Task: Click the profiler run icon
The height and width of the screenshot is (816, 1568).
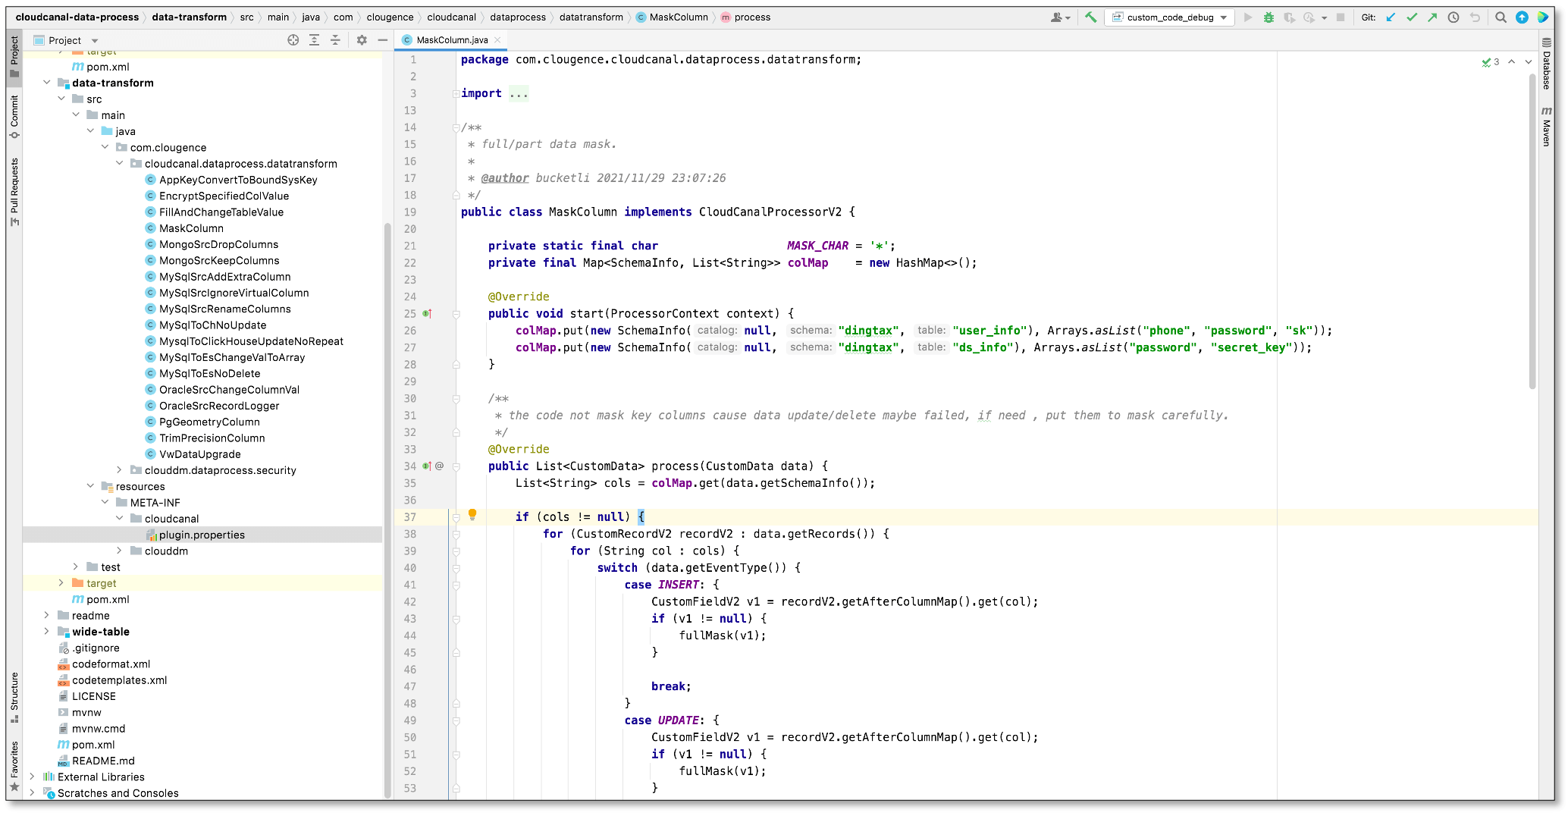Action: [1309, 17]
